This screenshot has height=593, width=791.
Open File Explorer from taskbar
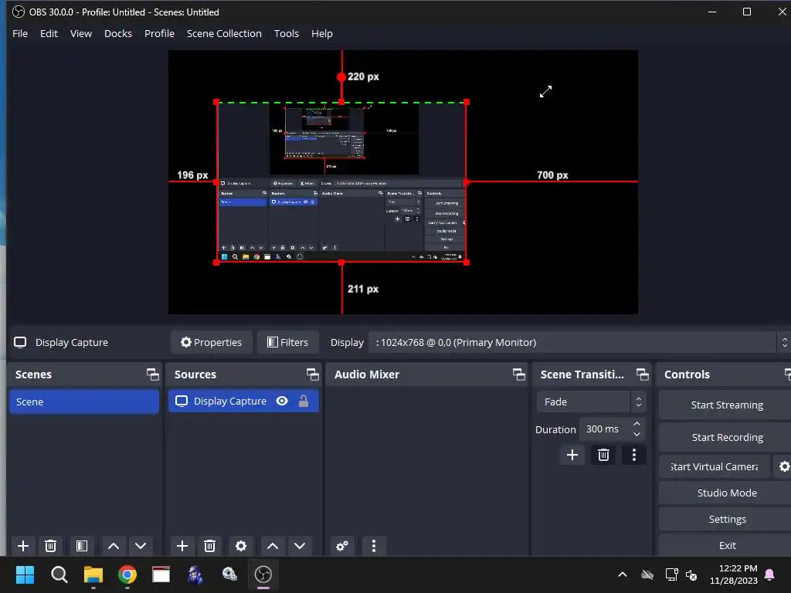pos(93,574)
